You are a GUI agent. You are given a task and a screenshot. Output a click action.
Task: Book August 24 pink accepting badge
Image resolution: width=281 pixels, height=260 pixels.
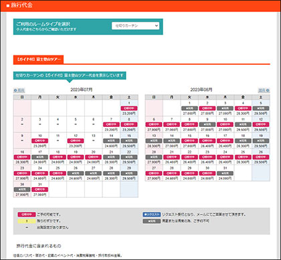pos(225,157)
